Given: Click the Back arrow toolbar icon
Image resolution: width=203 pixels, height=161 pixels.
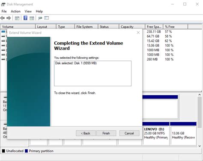Looking at the screenshot, I should [x=3, y=18].
